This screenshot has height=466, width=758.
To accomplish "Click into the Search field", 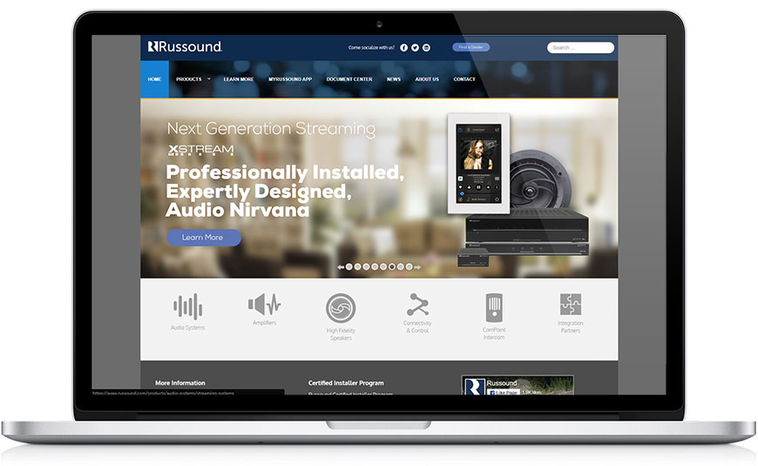I will click(x=580, y=48).
